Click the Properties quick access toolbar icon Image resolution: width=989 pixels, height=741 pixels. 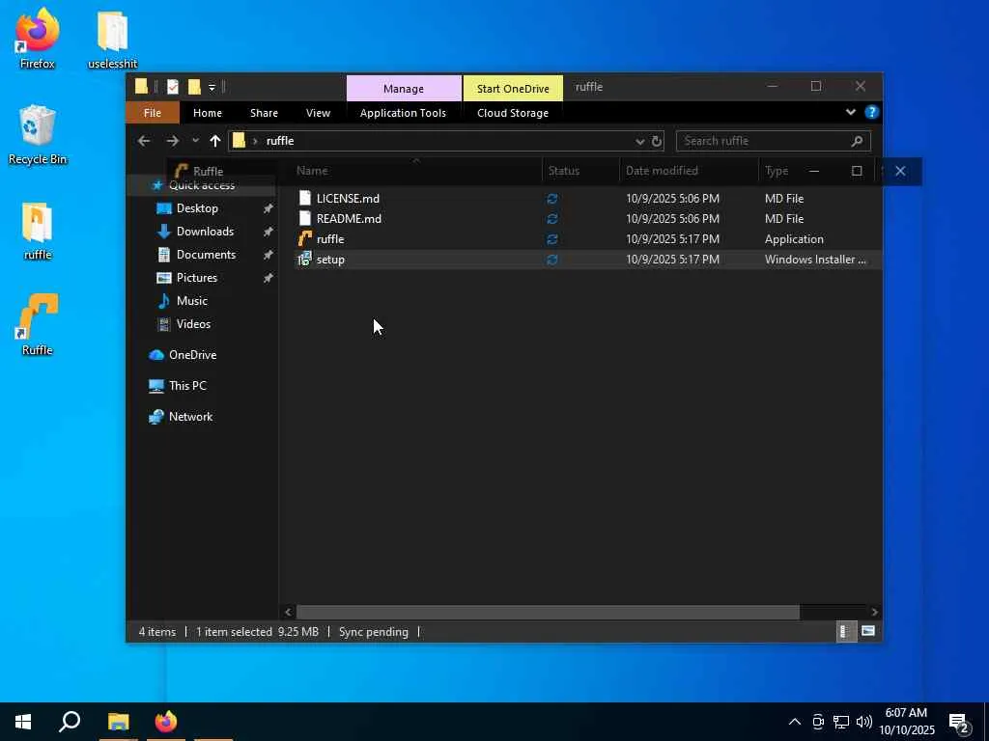click(172, 87)
